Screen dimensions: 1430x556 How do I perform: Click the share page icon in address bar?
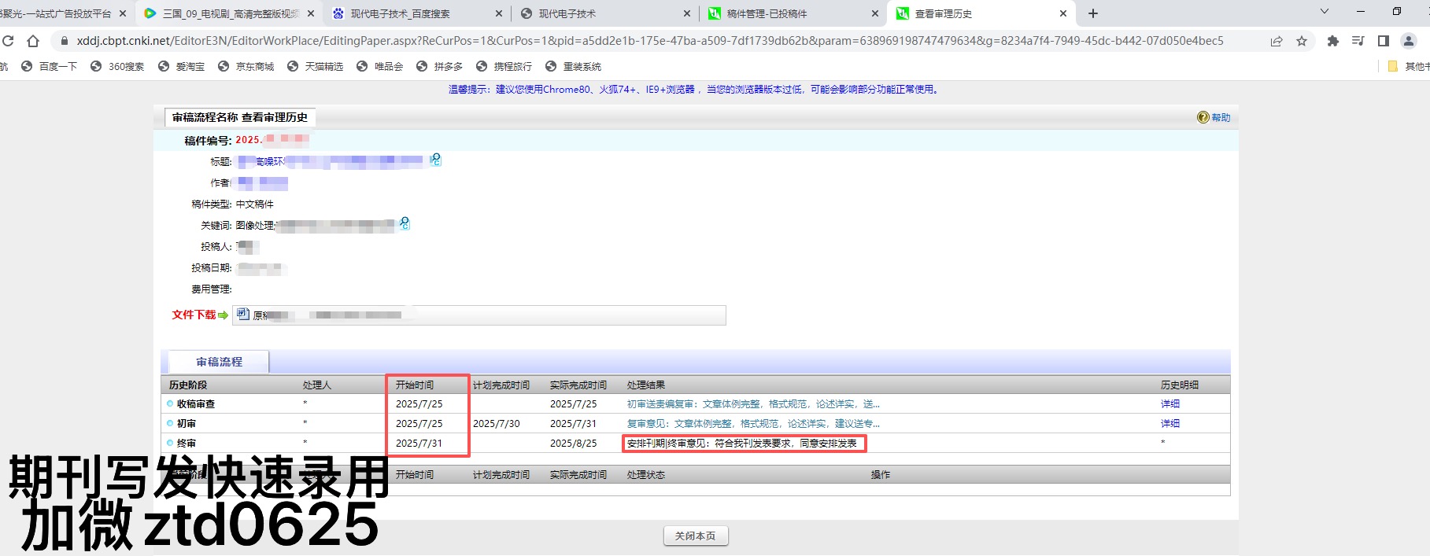pos(1277,41)
